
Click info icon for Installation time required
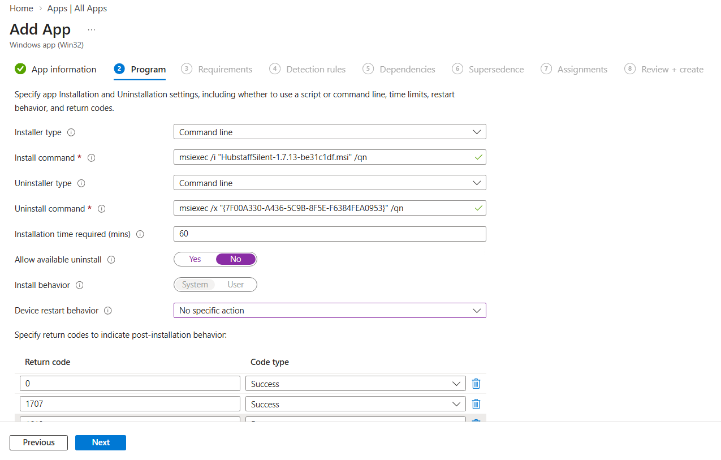(x=140, y=234)
